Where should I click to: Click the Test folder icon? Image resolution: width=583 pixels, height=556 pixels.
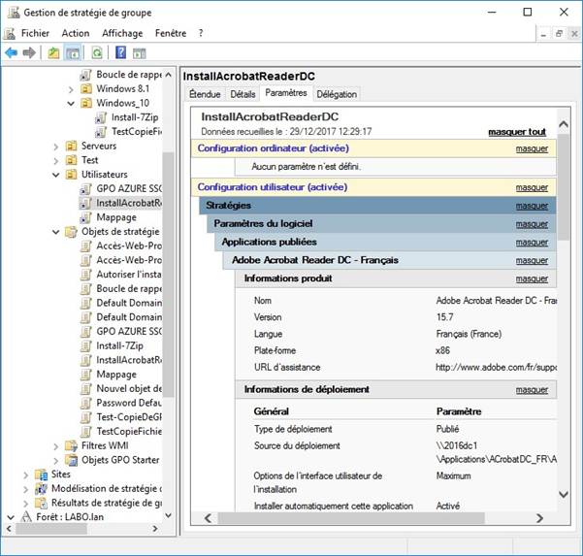coord(71,160)
